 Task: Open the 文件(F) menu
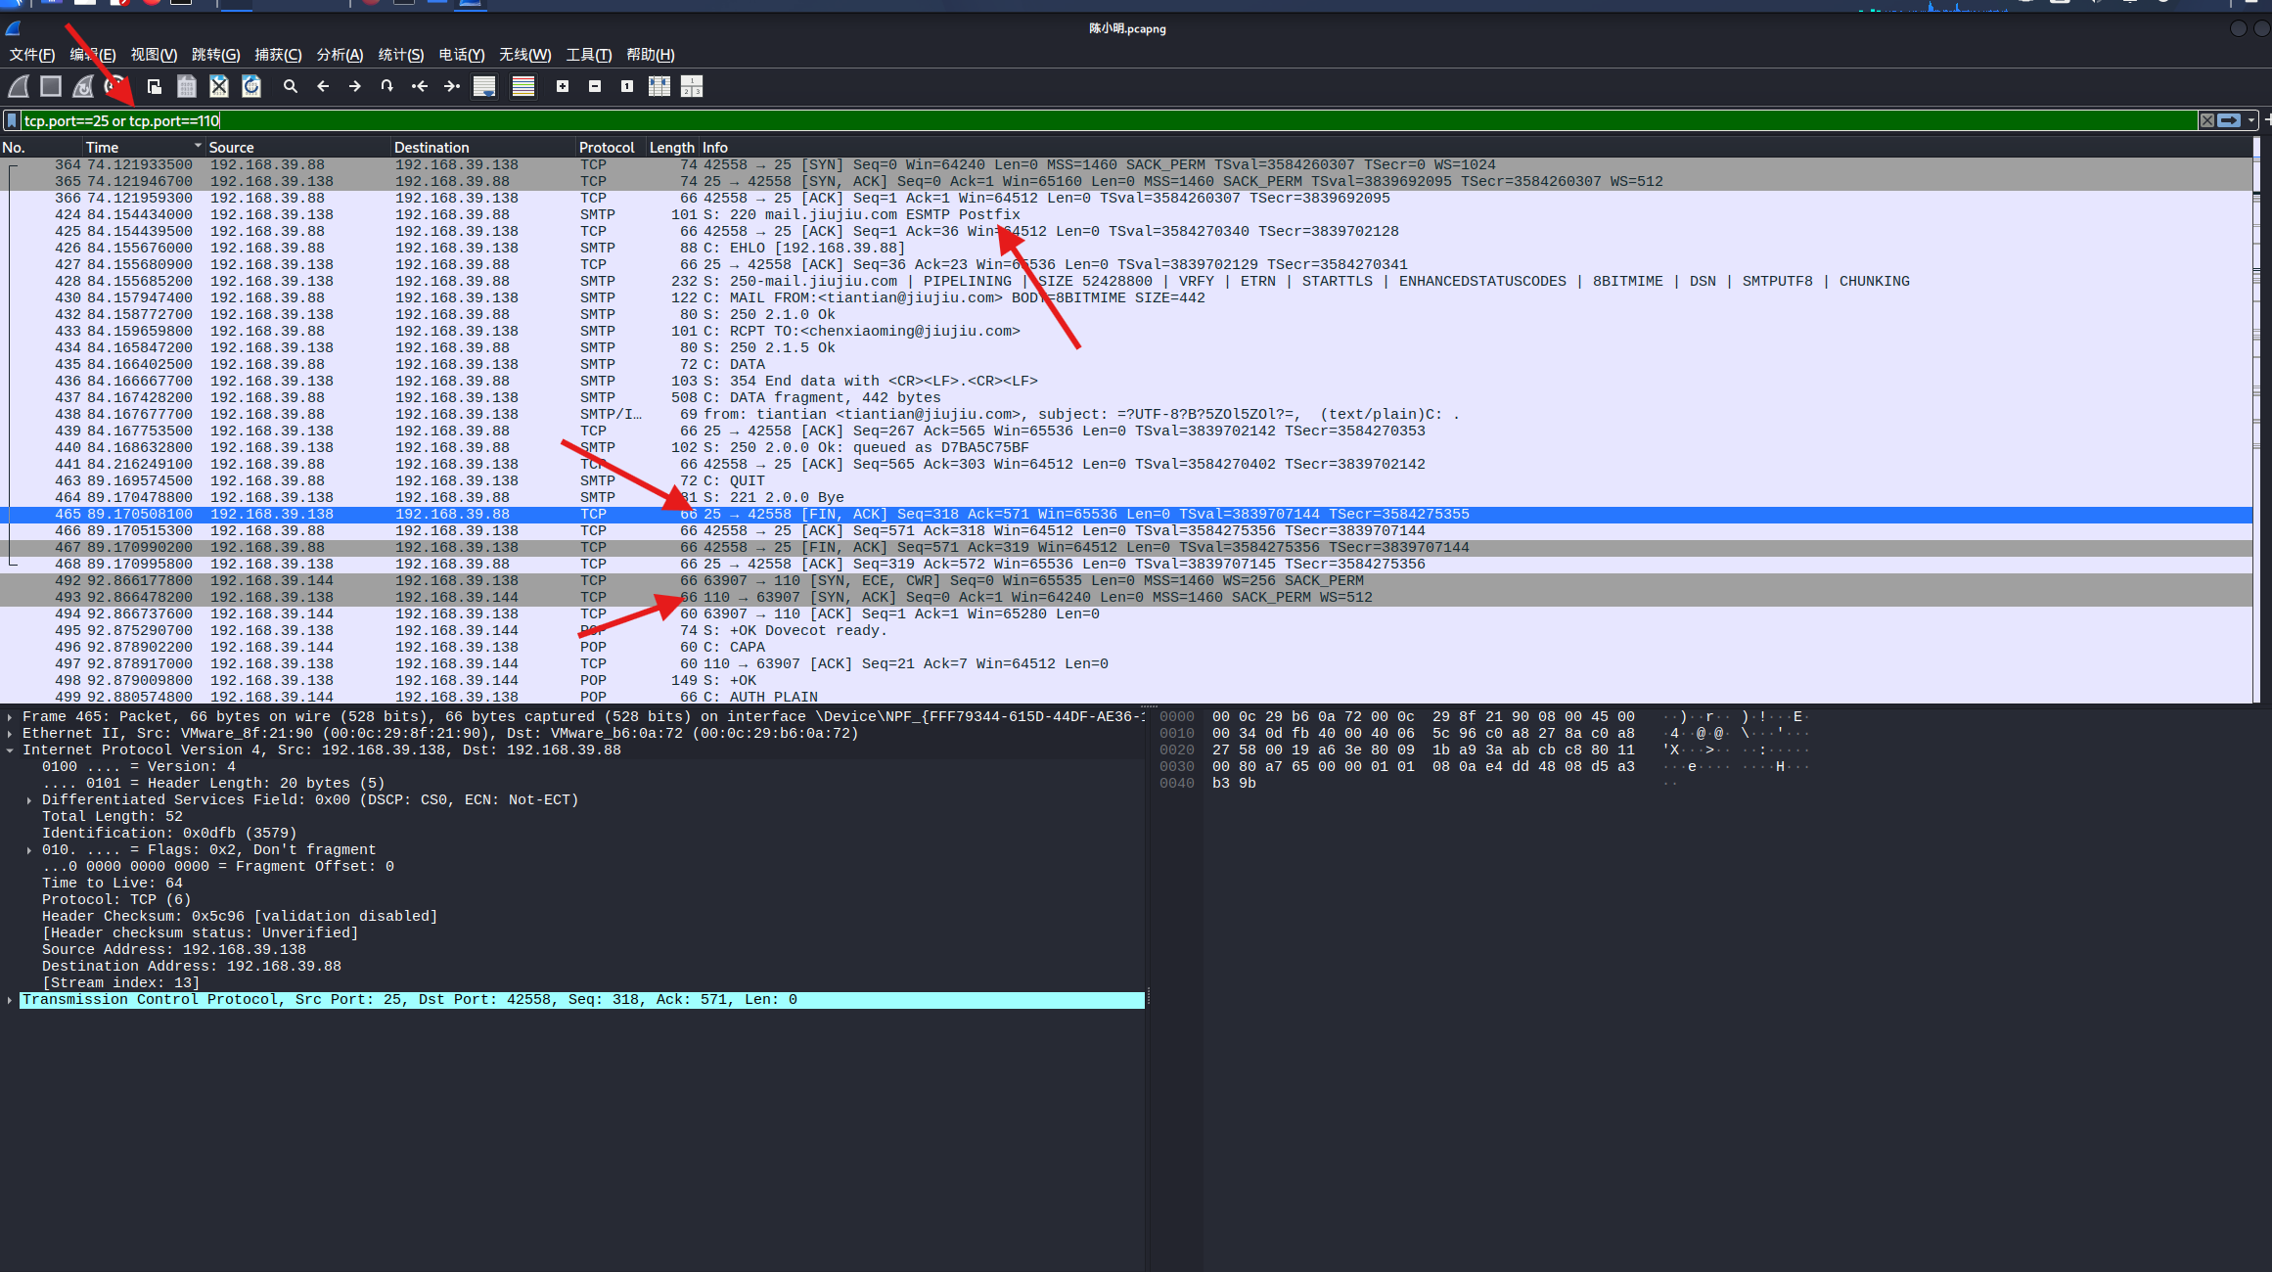pos(32,55)
